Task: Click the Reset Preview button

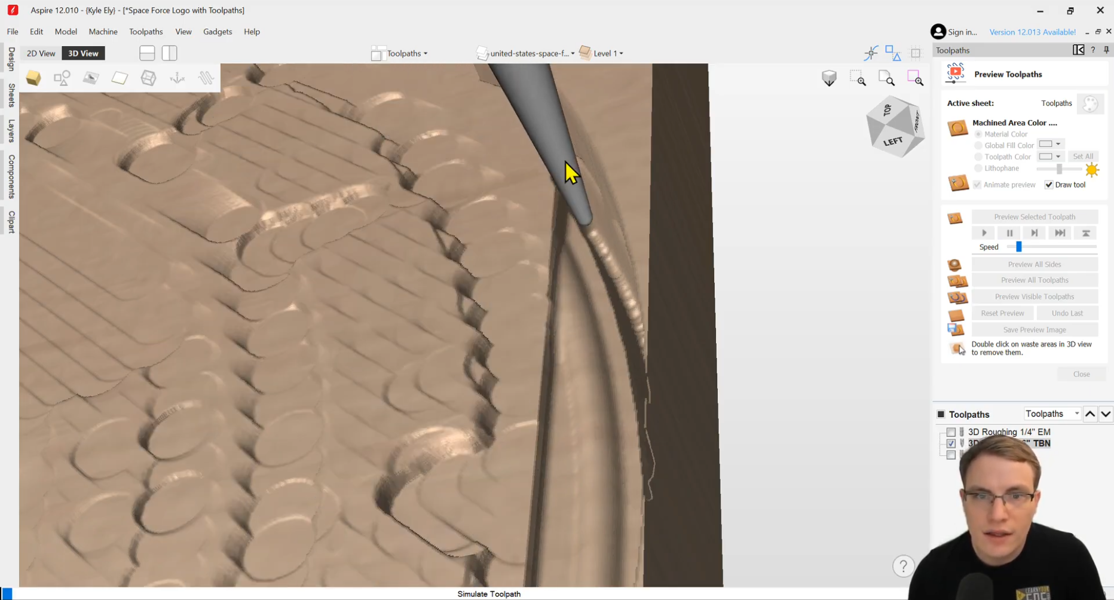Action: [x=1002, y=313]
